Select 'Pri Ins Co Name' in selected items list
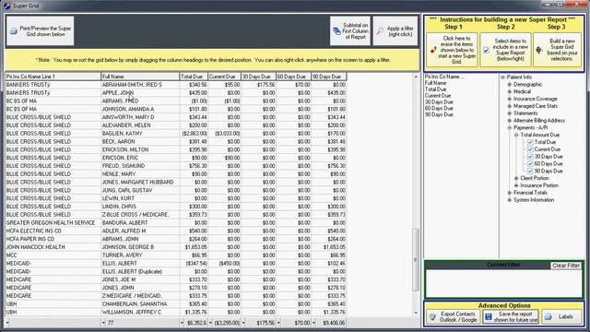This screenshot has width=590, height=332. [444, 77]
